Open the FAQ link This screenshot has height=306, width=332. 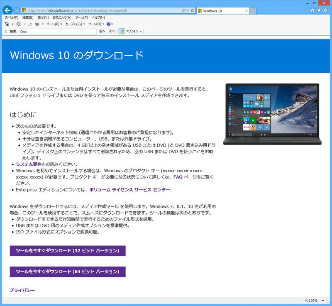(178, 177)
